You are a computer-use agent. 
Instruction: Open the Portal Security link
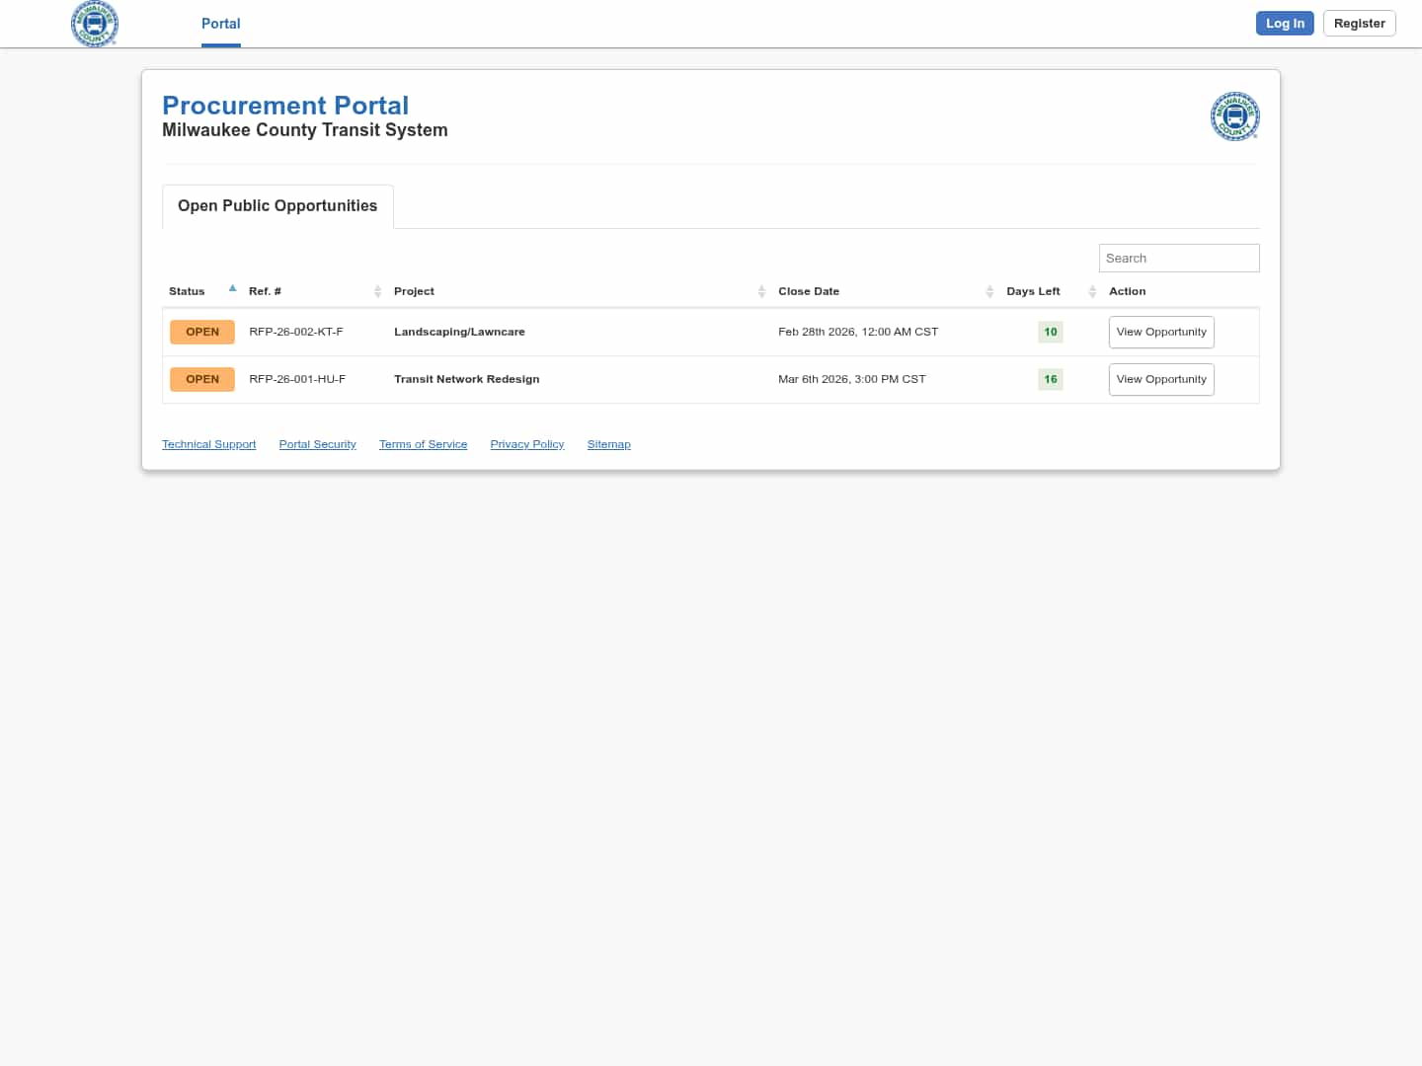tap(317, 444)
